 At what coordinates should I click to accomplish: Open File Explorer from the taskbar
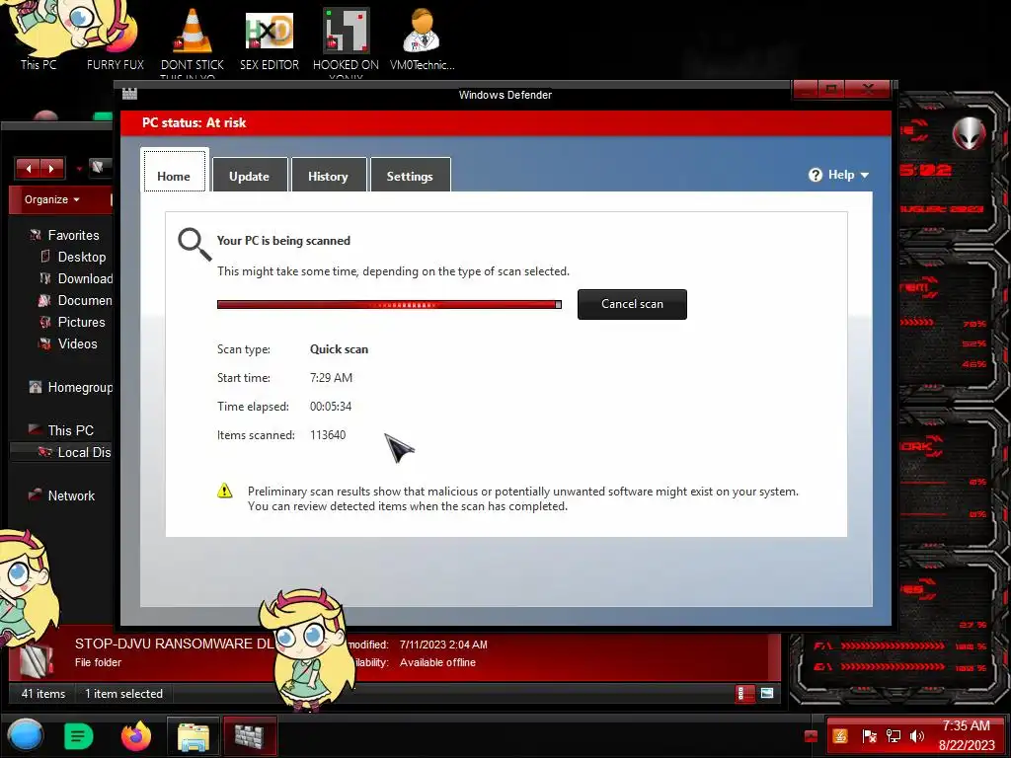click(193, 736)
